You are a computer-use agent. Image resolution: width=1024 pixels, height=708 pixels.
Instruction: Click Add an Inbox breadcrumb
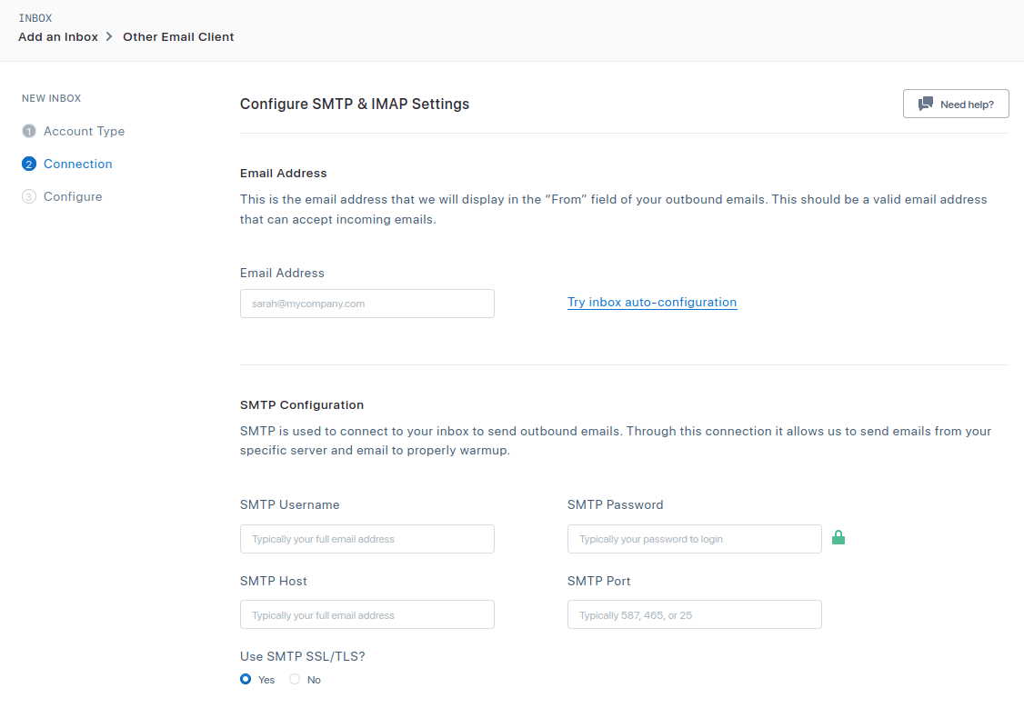tap(58, 37)
